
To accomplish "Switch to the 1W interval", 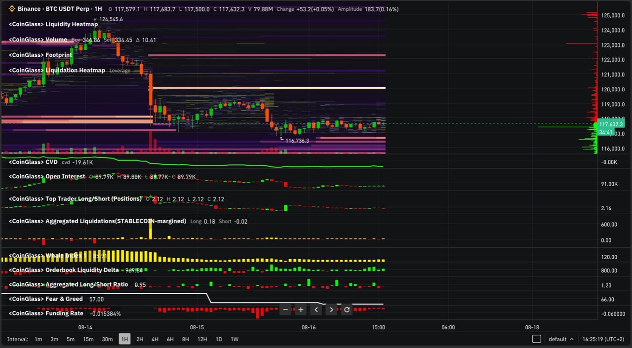I will pyautogui.click(x=235, y=339).
